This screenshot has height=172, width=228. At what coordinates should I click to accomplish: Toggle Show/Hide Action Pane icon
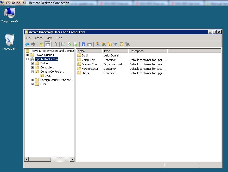point(90,44)
